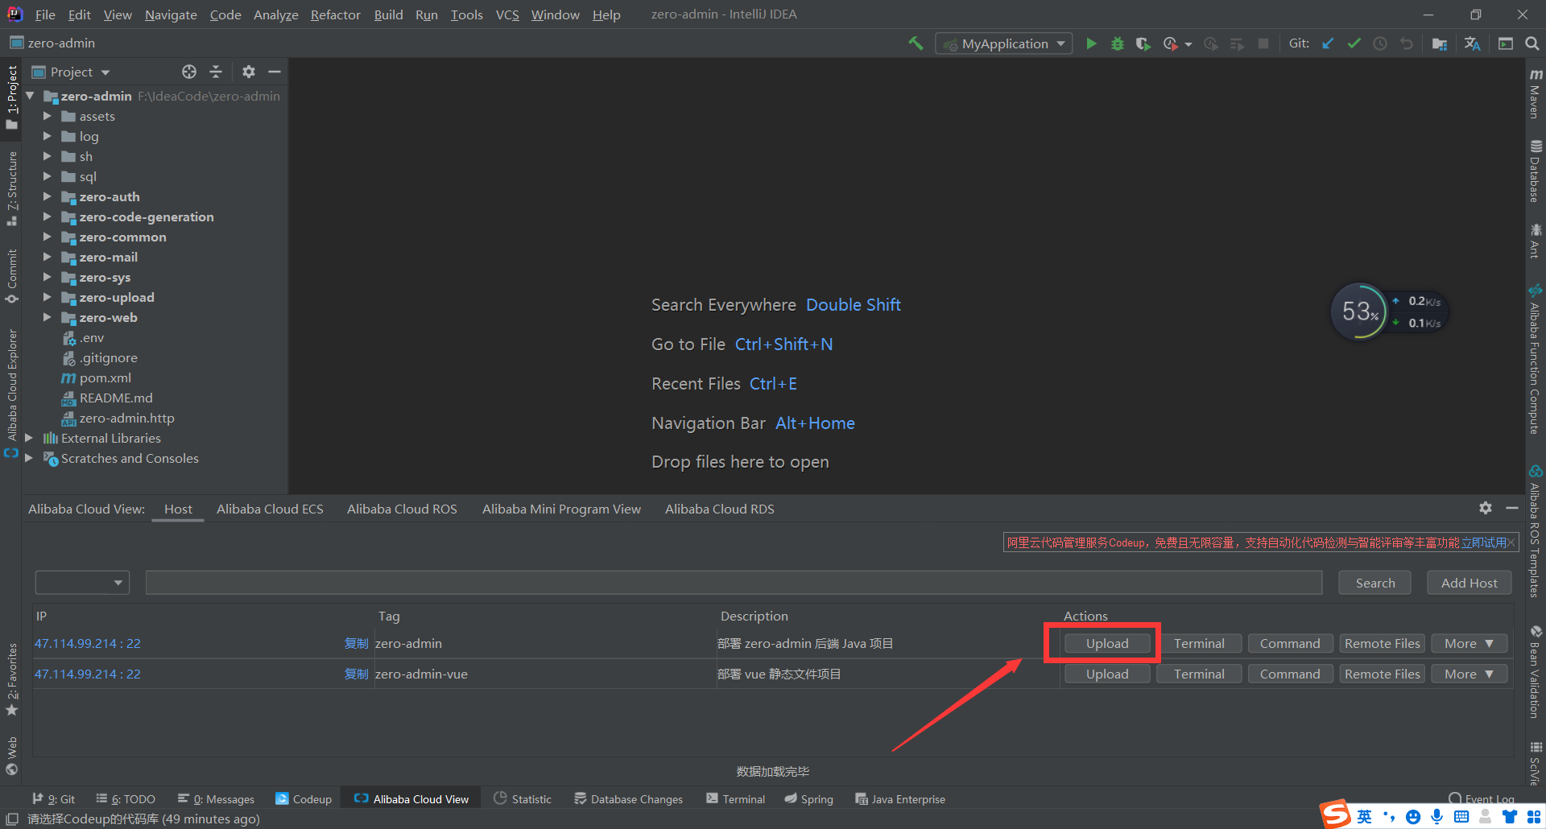Viewport: 1546px width, 829px height.
Task: Open MyApplication run configuration dropdown
Action: (x=1004, y=43)
